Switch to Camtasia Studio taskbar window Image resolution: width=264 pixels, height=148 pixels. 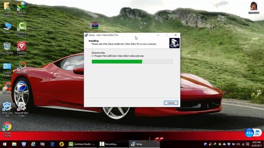tap(82, 144)
